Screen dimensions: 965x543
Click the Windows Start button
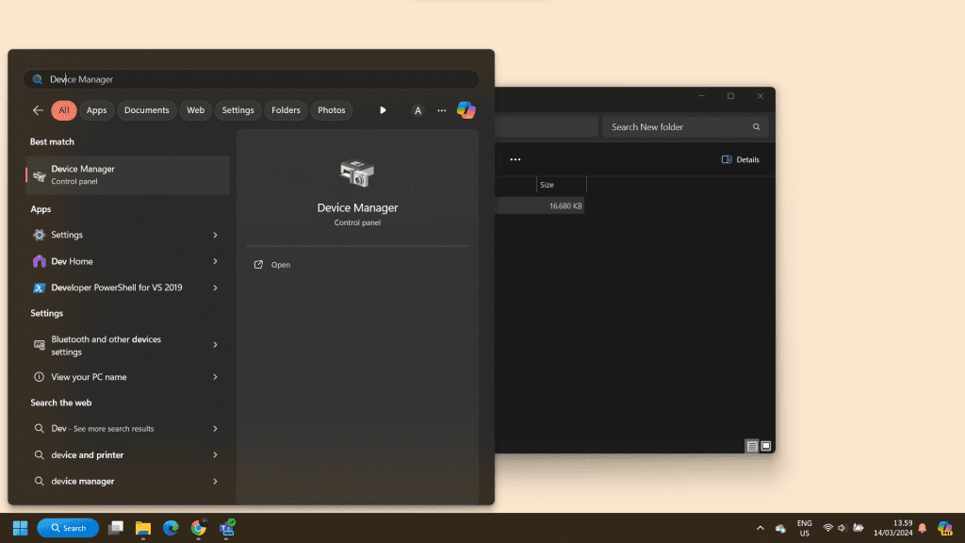pyautogui.click(x=20, y=528)
